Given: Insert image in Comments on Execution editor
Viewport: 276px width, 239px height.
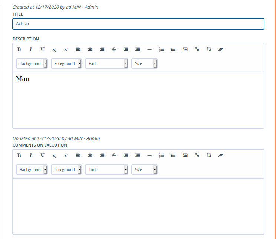Looking at the screenshot, I should coord(185,155).
